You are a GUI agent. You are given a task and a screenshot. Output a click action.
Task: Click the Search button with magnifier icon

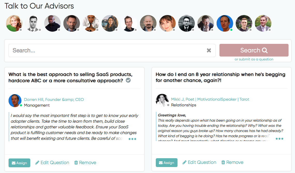(x=254, y=50)
